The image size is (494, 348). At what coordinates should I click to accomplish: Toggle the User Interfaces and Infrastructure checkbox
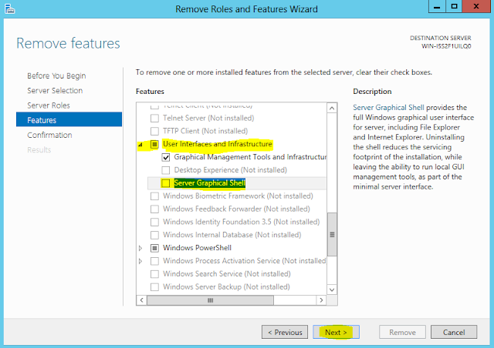(154, 144)
